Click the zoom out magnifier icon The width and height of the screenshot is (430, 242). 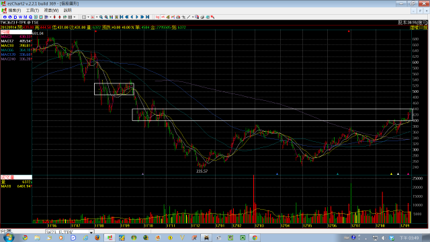[106, 17]
